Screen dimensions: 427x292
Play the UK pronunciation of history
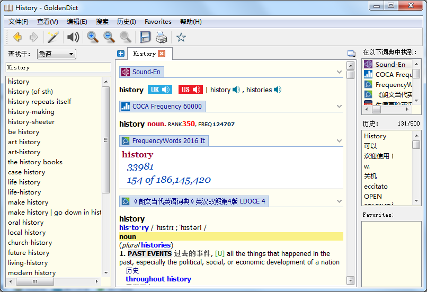pyautogui.click(x=160, y=90)
